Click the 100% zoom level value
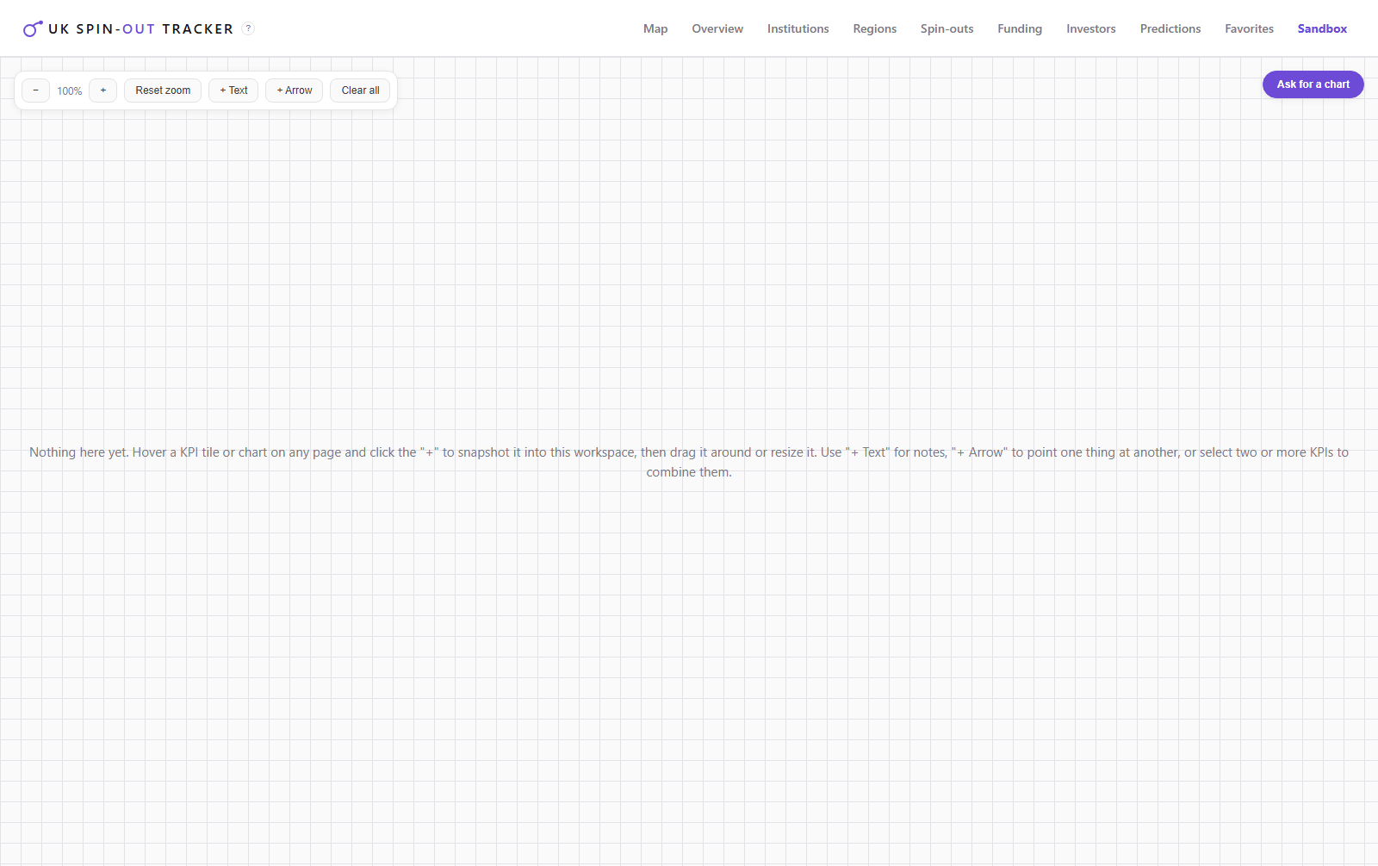This screenshot has height=866, width=1378. pyautogui.click(x=70, y=91)
